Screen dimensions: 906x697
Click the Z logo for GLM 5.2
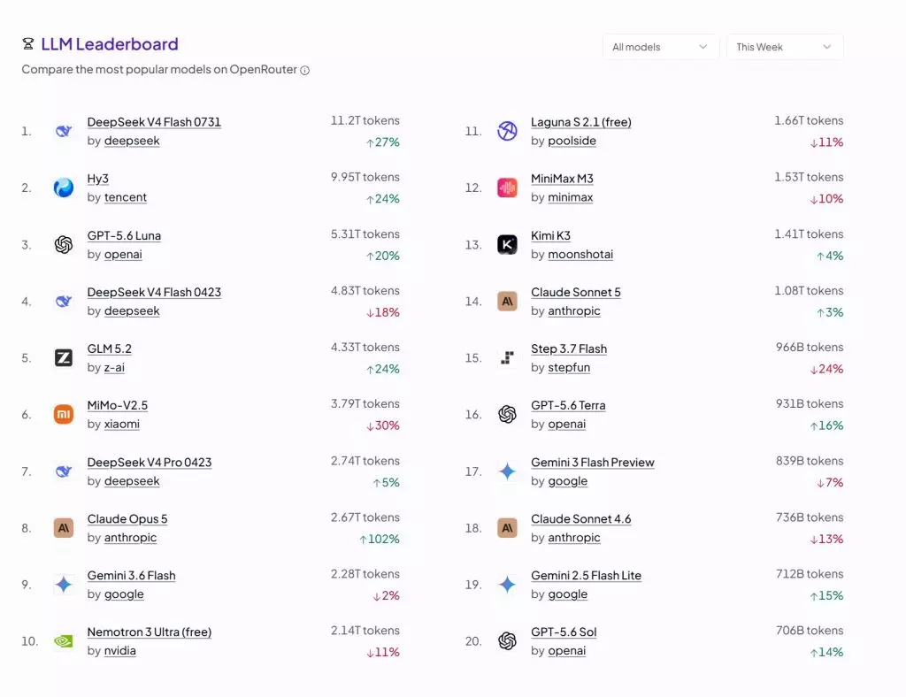(x=64, y=357)
